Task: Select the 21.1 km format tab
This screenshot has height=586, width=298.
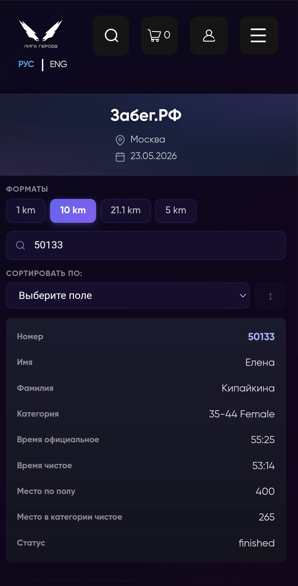Action: coord(126,211)
